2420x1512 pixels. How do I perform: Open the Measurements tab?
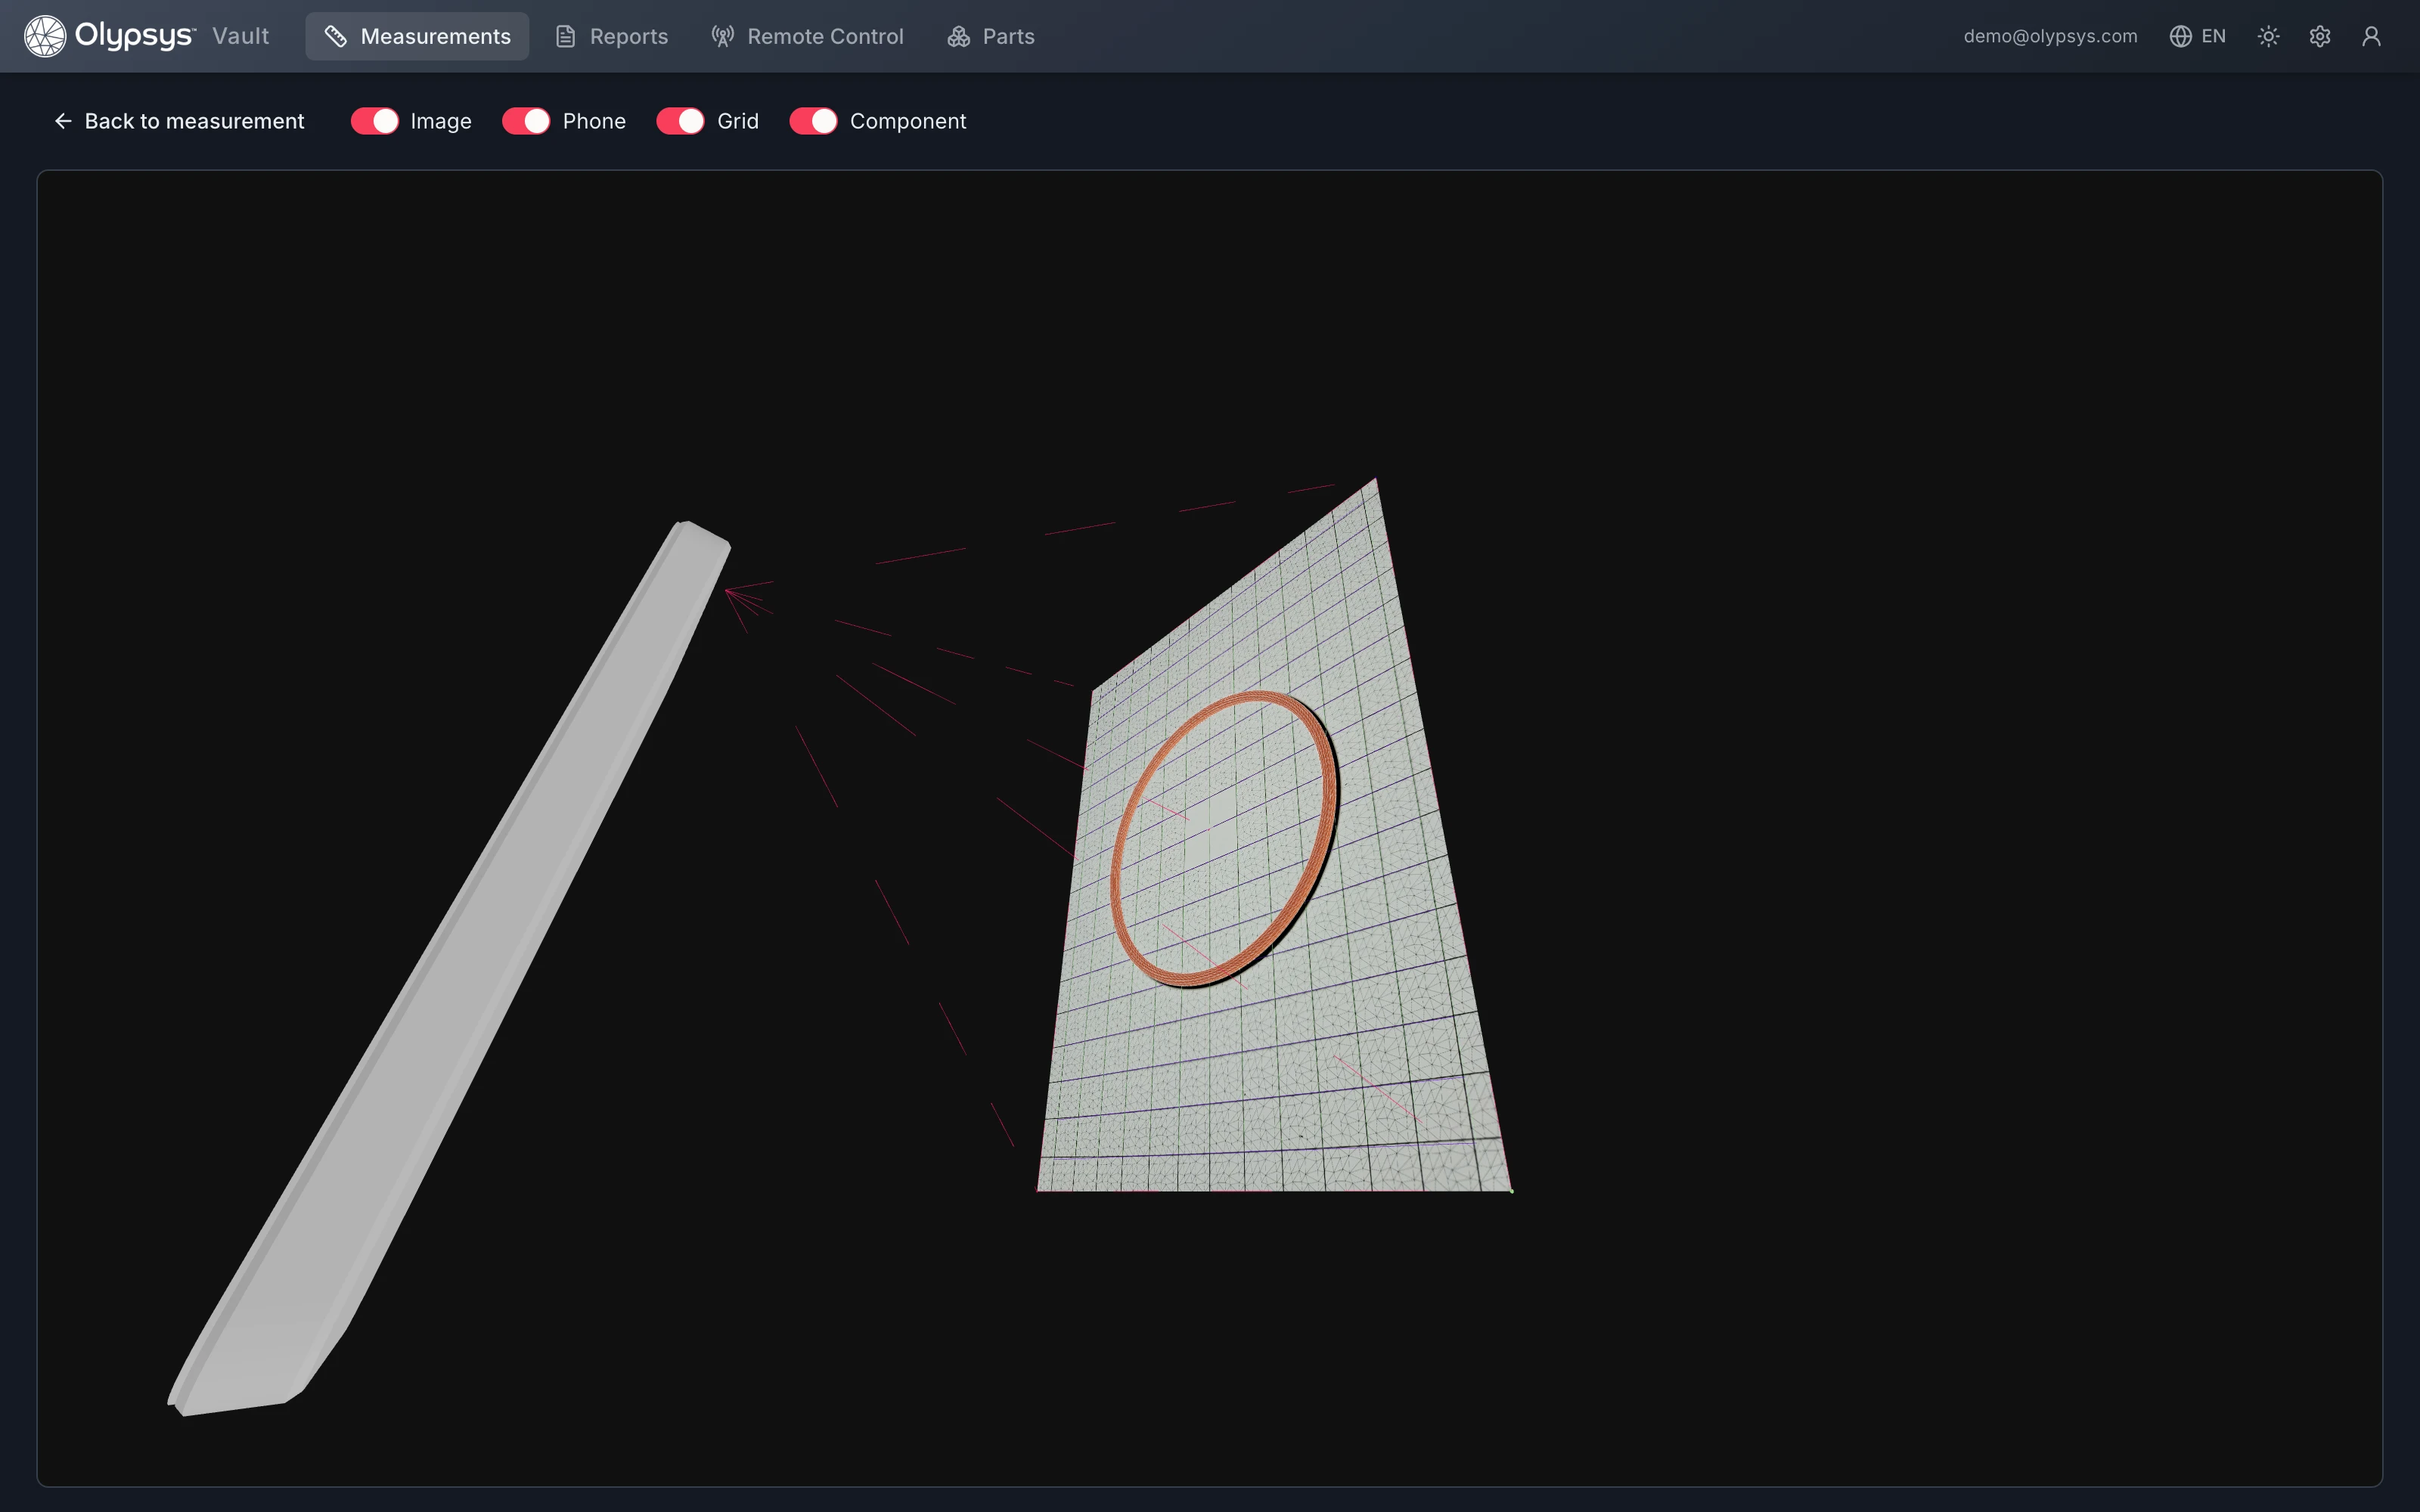(417, 36)
